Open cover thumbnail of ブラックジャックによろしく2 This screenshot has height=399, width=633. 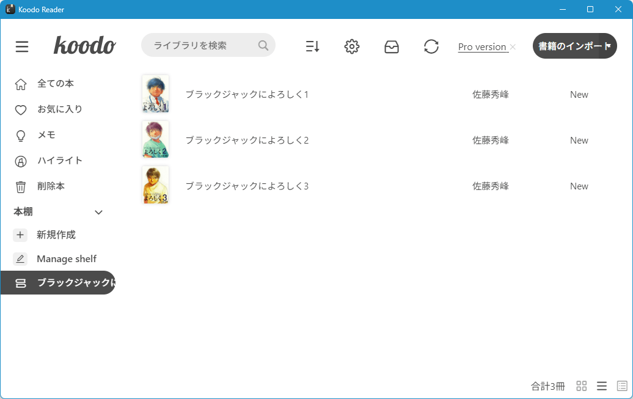coord(155,139)
